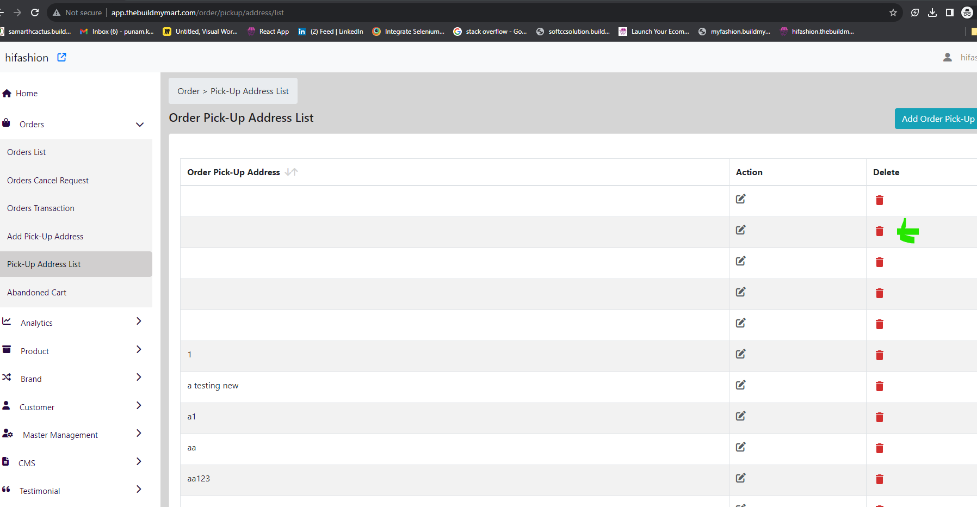This screenshot has height=507, width=977.
Task: Go forward with browser arrow
Action: pos(17,13)
